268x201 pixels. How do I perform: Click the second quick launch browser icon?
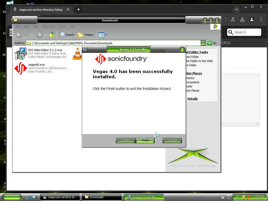(x=34, y=197)
